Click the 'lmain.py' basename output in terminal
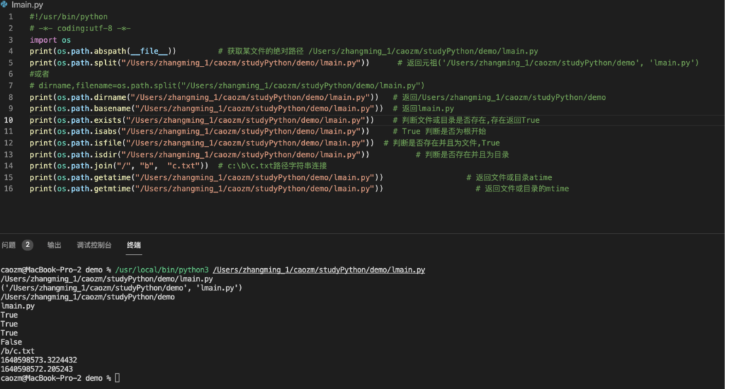This screenshot has height=389, width=733. 18,306
